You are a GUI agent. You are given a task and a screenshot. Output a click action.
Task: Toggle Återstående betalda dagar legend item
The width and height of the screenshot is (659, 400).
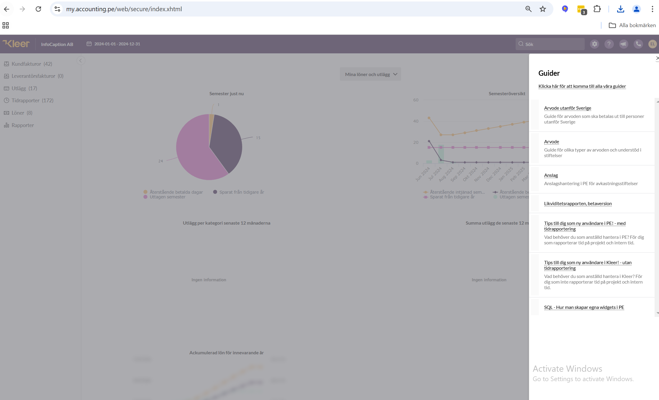pyautogui.click(x=173, y=192)
